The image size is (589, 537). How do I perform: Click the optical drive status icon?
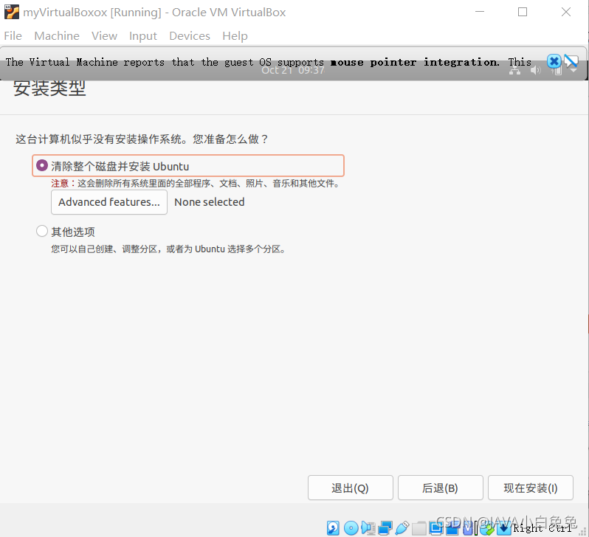point(351,528)
